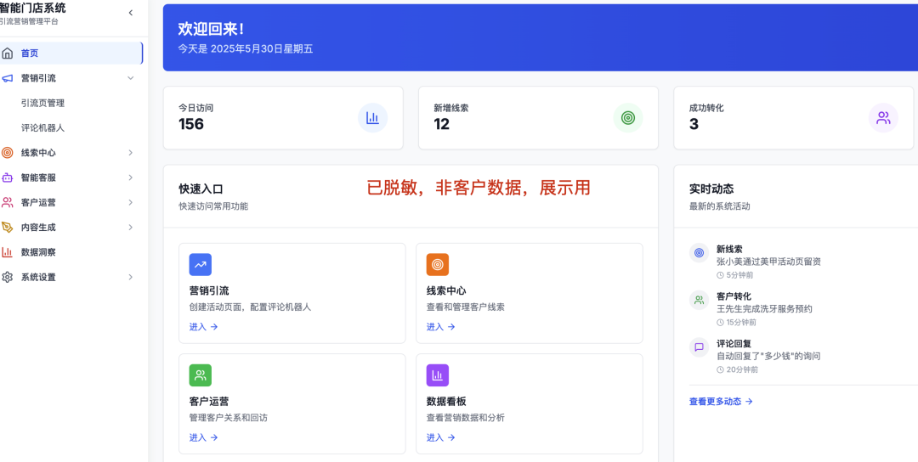This screenshot has height=462, width=918.
Task: Click the pen icon beside 内容生成
Action: [7, 227]
